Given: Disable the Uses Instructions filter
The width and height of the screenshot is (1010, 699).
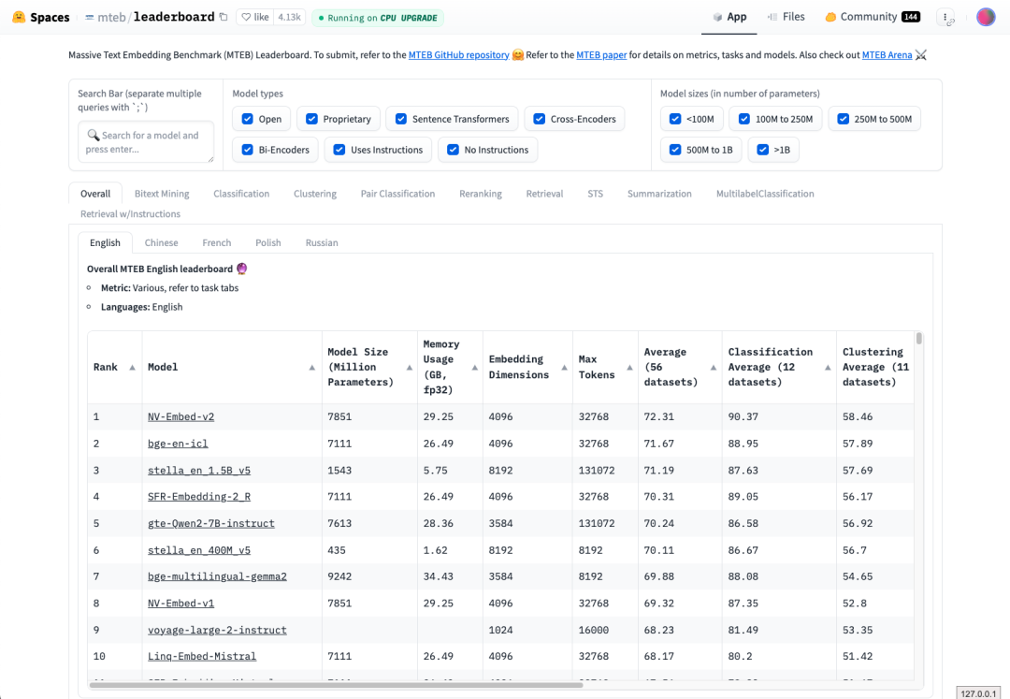Looking at the screenshot, I should [339, 150].
